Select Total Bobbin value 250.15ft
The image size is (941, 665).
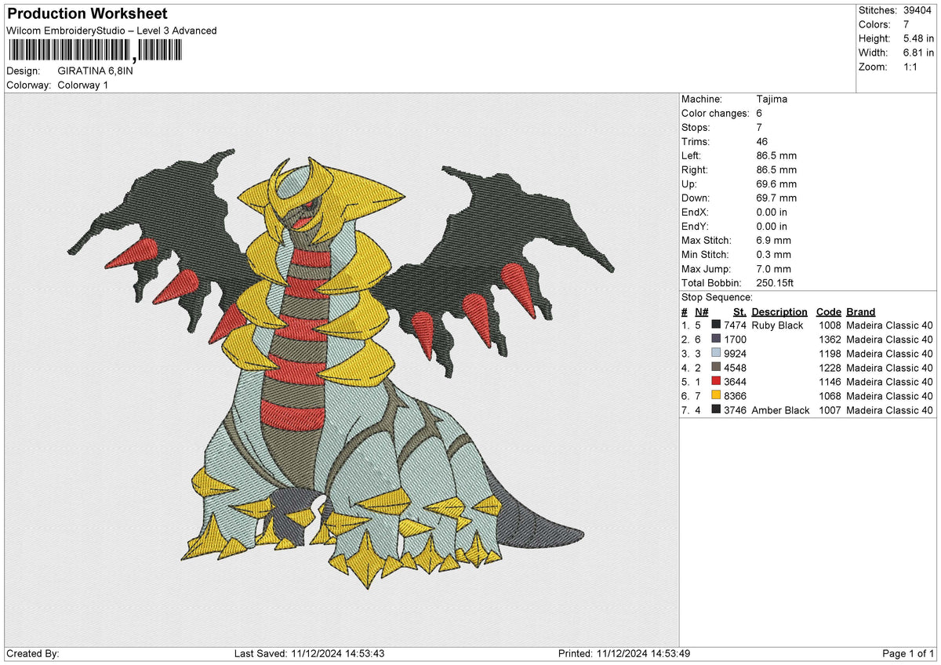pos(777,283)
